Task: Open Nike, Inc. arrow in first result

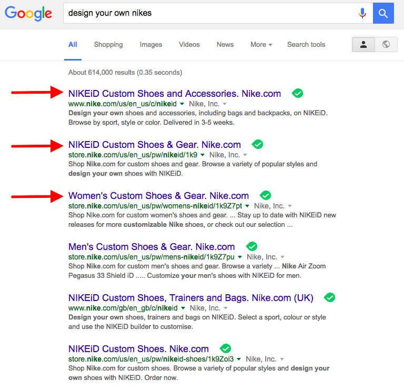Action: coord(225,104)
